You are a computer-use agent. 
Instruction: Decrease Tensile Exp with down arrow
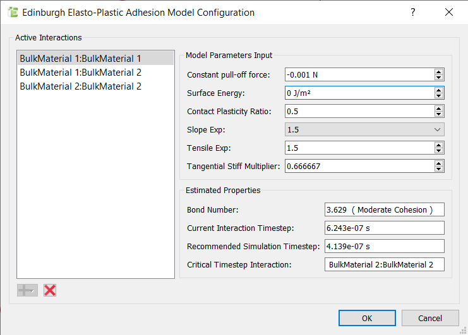pos(439,151)
